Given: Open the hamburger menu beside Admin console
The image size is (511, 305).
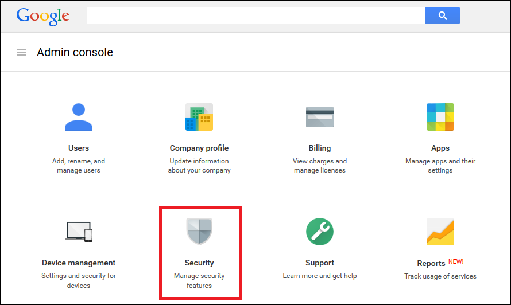Looking at the screenshot, I should coord(21,52).
